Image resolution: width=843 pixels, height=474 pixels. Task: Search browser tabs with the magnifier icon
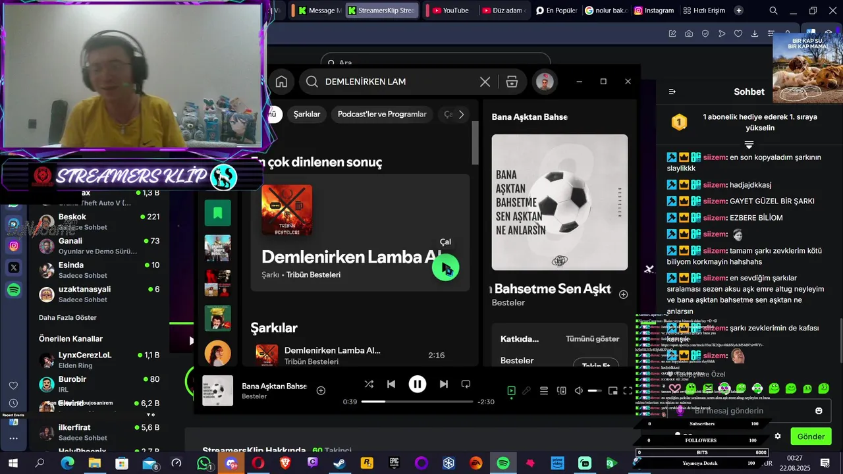point(774,11)
